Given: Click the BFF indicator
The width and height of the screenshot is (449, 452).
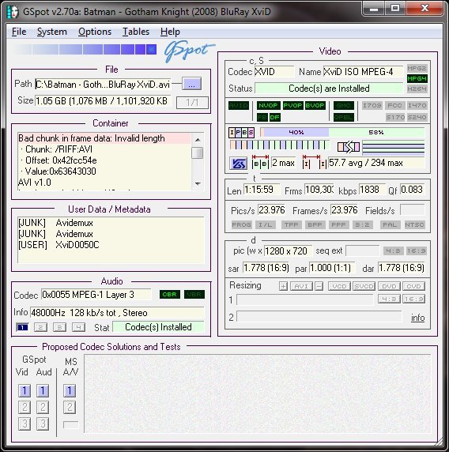Looking at the screenshot, I should point(315,224).
